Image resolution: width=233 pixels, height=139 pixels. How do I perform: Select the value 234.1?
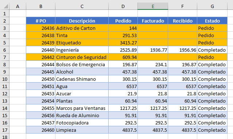[x=153, y=64]
